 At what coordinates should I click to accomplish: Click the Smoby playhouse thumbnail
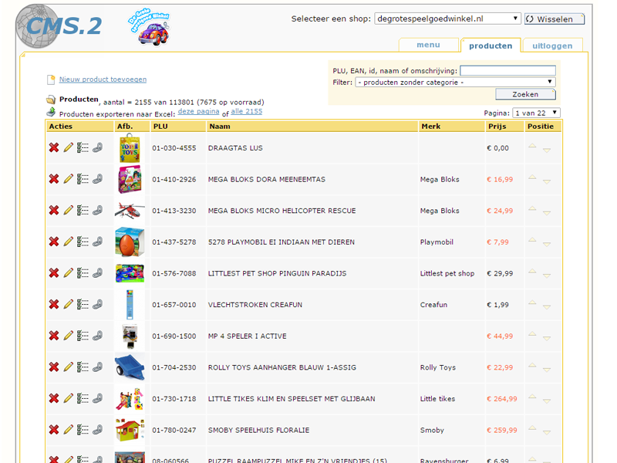coord(130,430)
